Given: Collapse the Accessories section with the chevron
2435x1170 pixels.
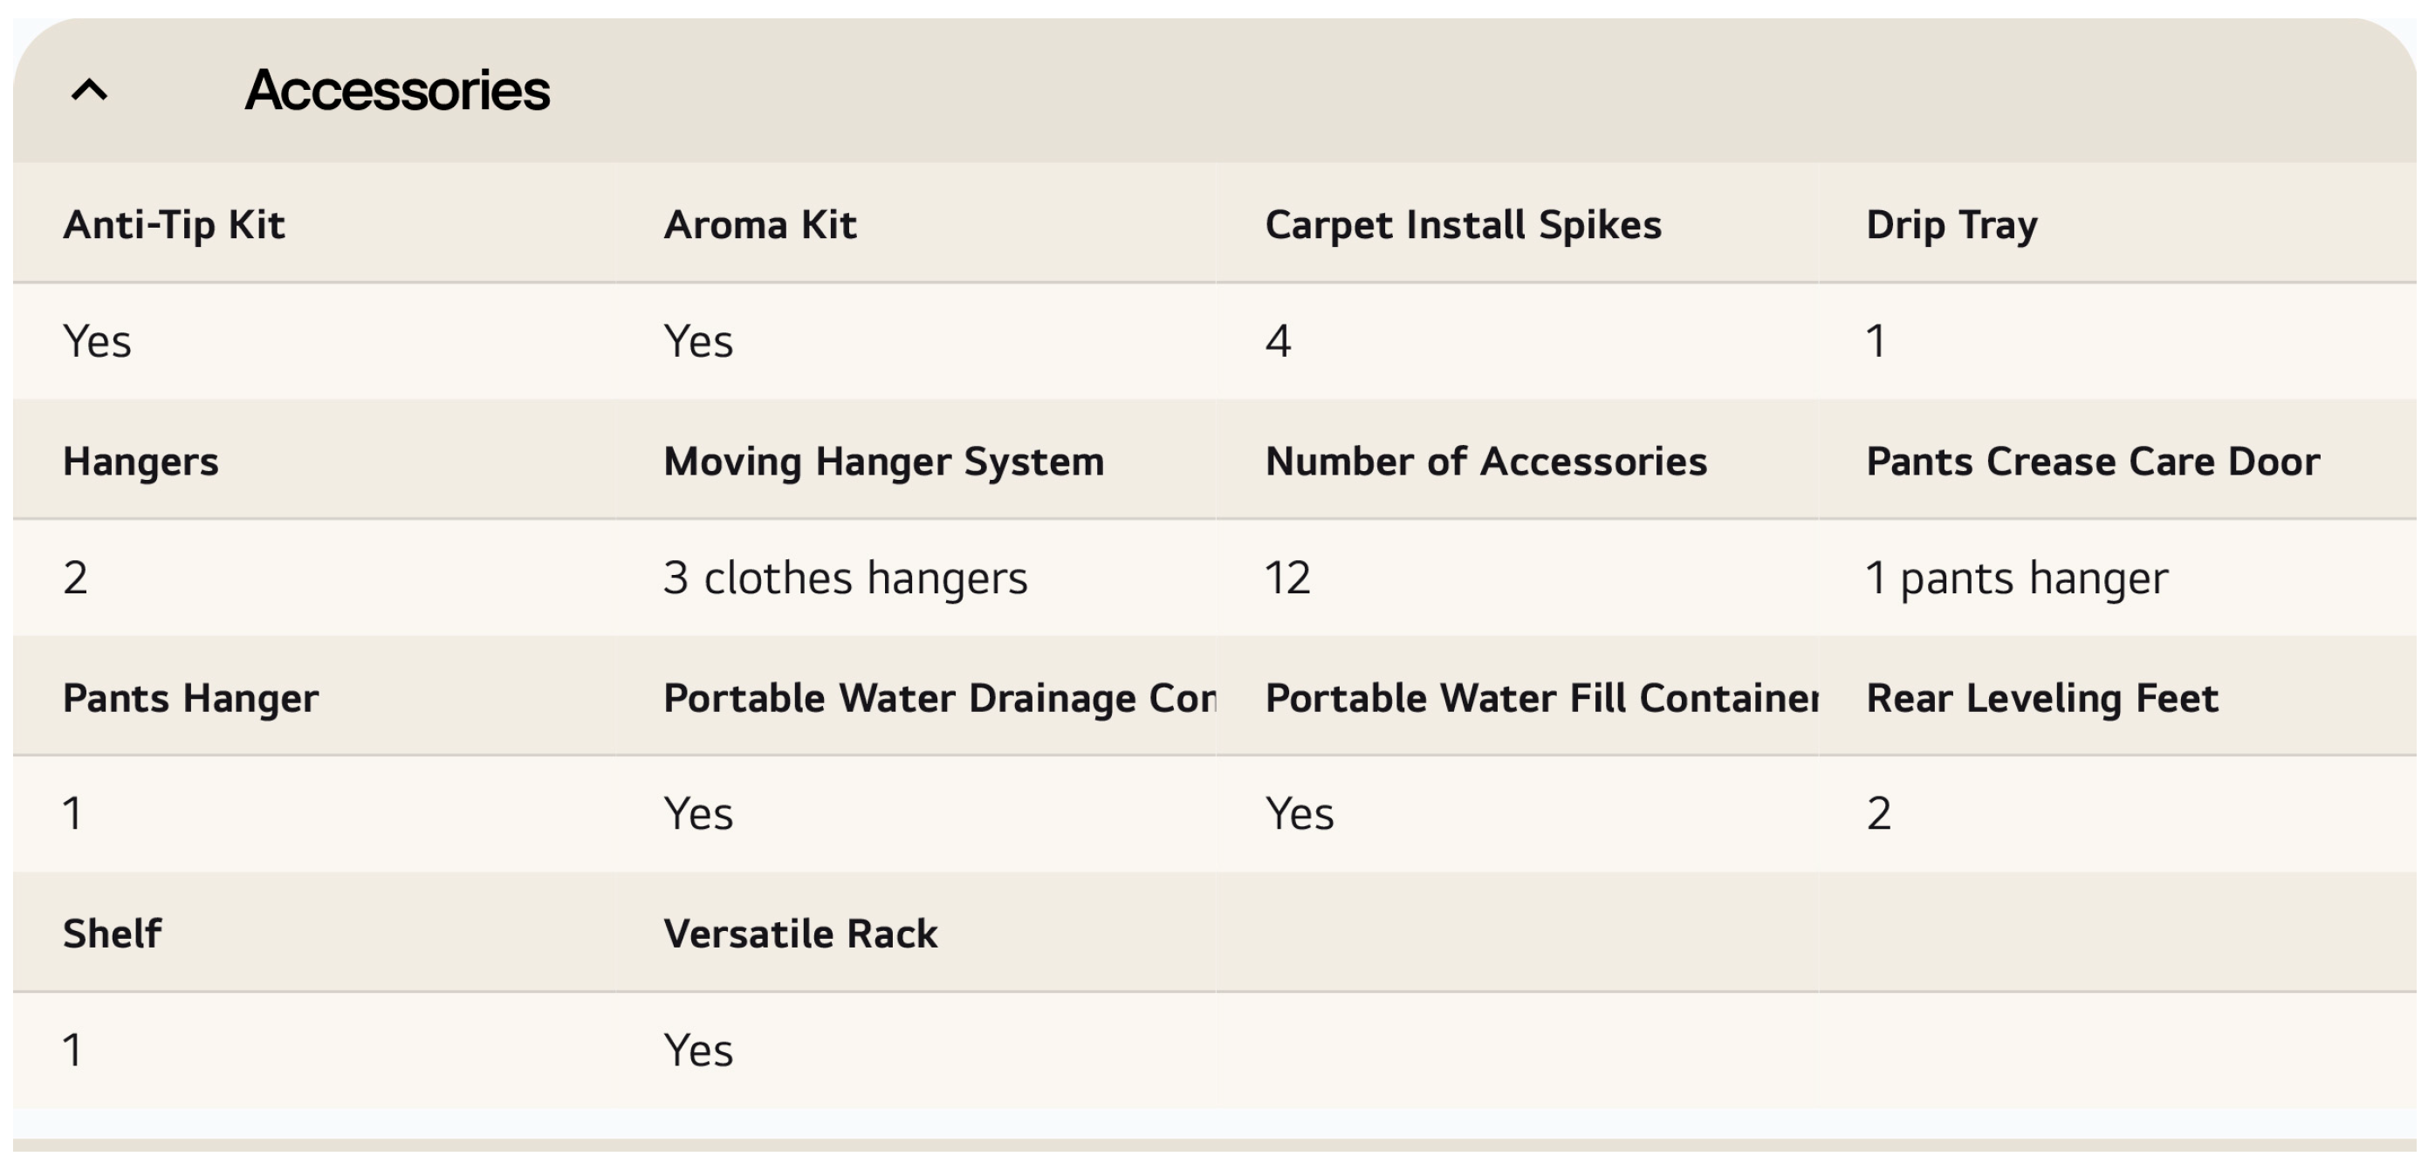Looking at the screenshot, I should point(90,91).
